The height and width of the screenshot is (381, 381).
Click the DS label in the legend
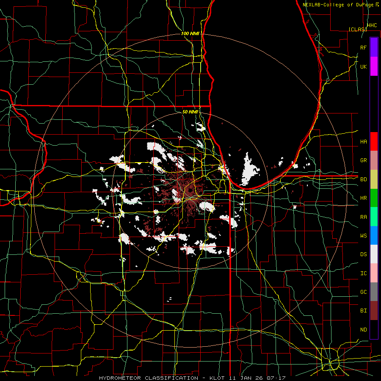363,254
